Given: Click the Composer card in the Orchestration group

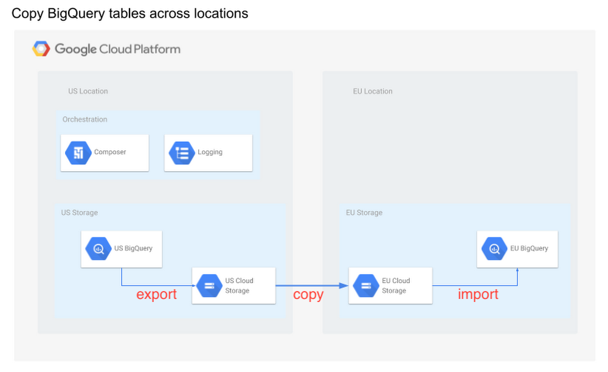Looking at the screenshot, I should 105,152.
